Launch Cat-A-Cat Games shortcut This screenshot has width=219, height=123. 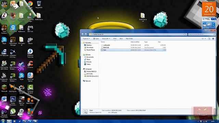30,77
